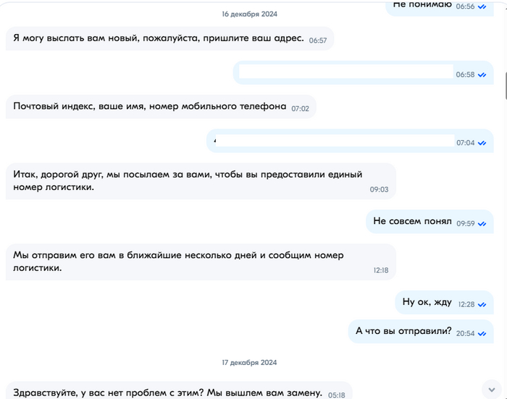Viewport: 507px width, 399px height.
Task: Select the message "Не понимаю"
Action: pos(422,5)
